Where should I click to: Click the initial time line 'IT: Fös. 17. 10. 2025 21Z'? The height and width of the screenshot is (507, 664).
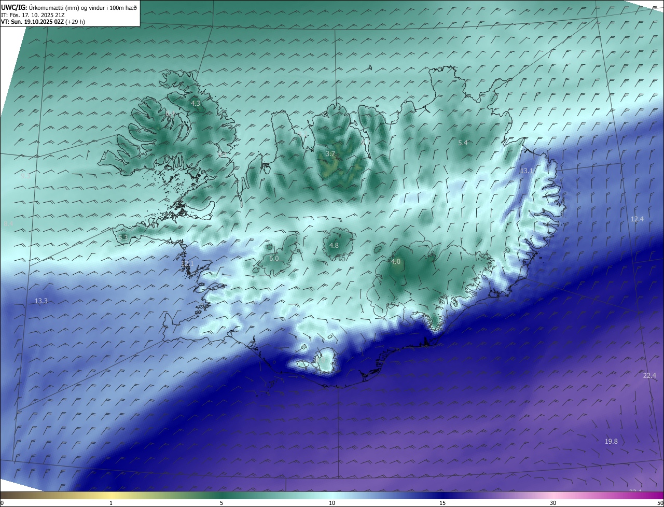coord(33,15)
